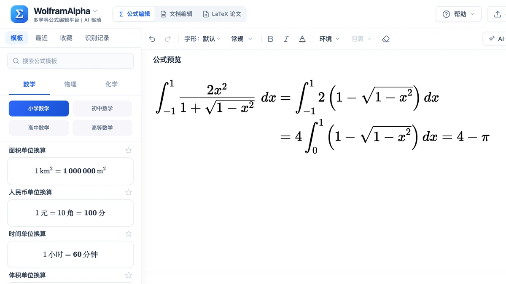Switch to 公式编辑 tab
Viewport: 506px width, 284px height.
(x=134, y=14)
